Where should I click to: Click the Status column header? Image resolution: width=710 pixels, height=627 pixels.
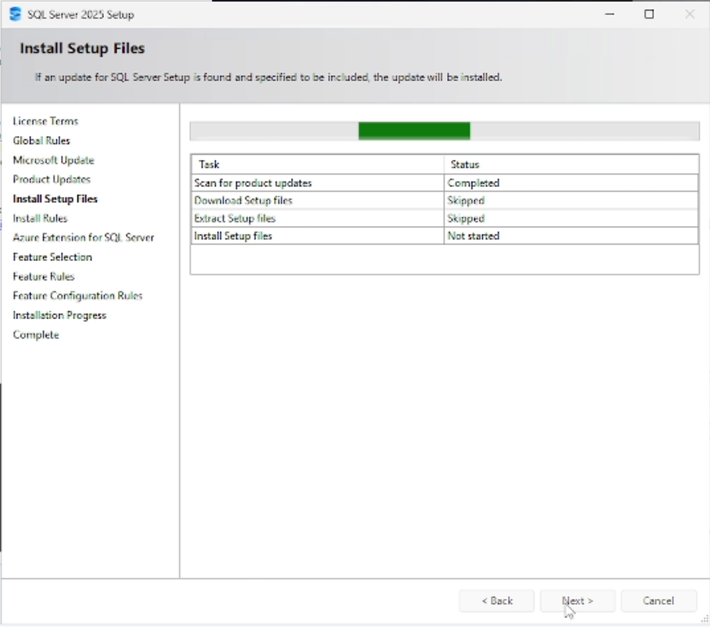point(464,165)
